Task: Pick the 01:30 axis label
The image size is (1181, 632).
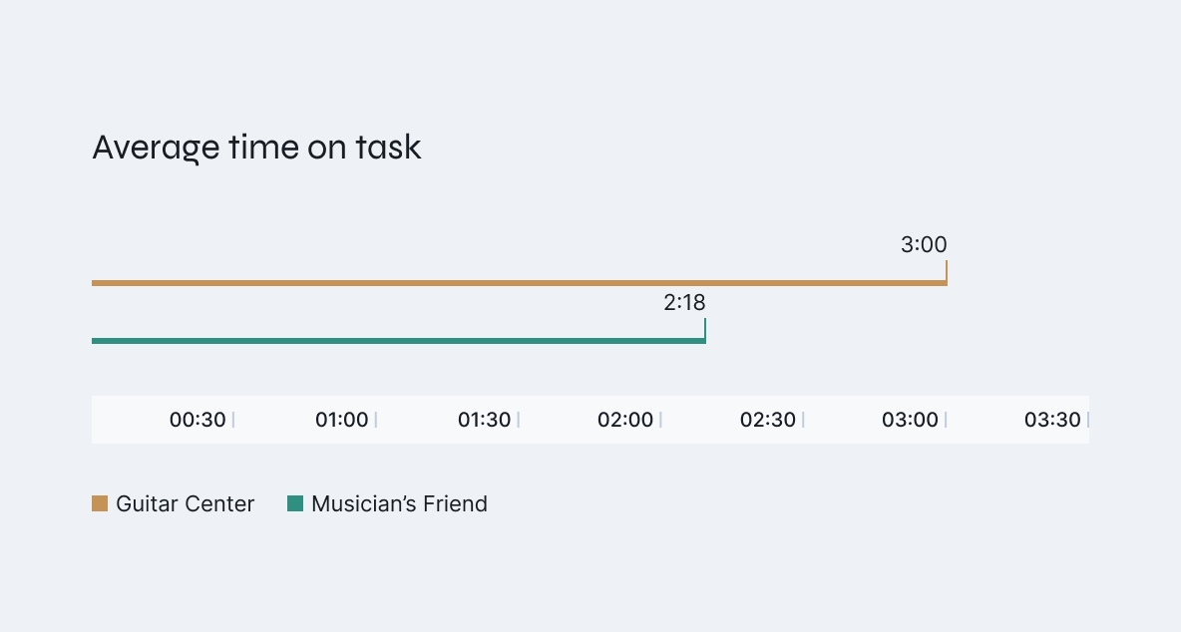Action: [484, 420]
